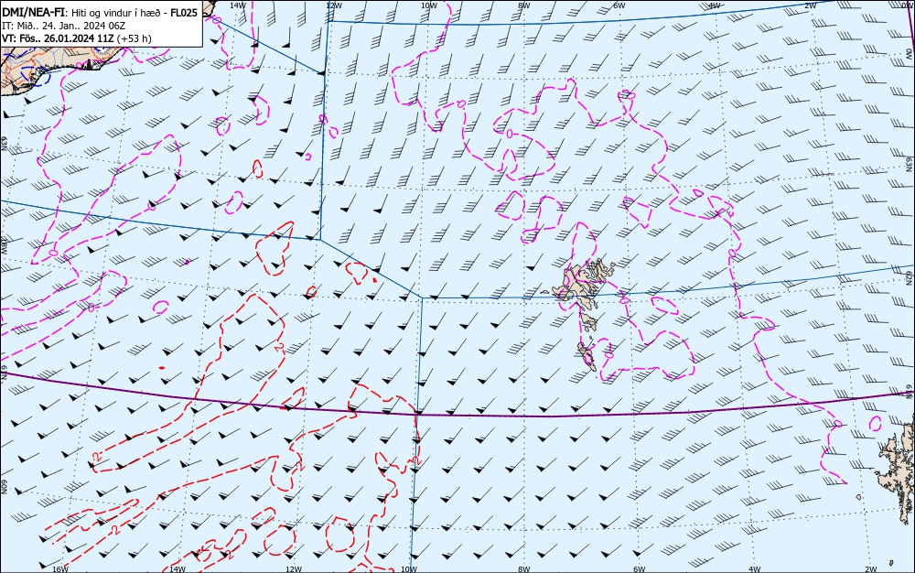Click the 63N latitude label on left edge
915x573 pixels.
coord(4,143)
